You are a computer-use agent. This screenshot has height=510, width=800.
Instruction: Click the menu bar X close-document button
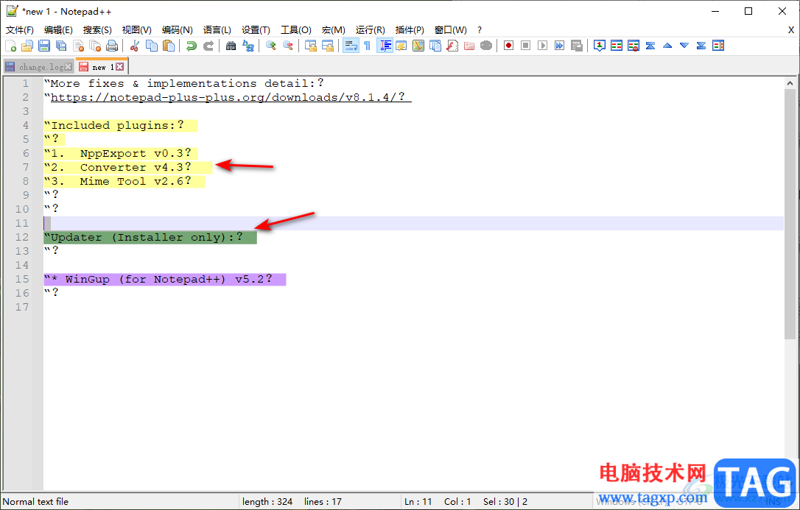(791, 30)
